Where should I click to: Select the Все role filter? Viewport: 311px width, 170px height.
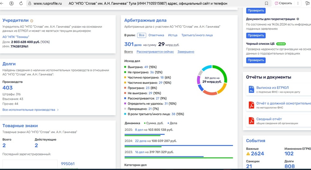pos(142,35)
